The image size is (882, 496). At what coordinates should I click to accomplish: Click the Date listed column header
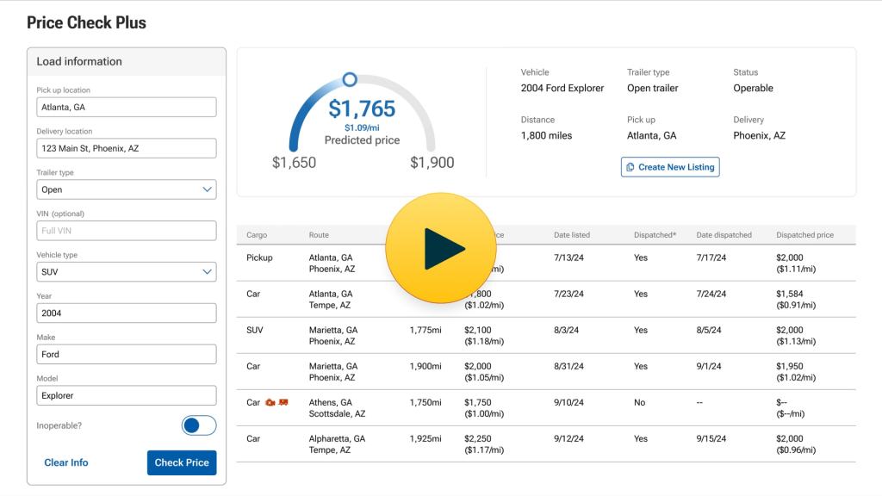(571, 235)
